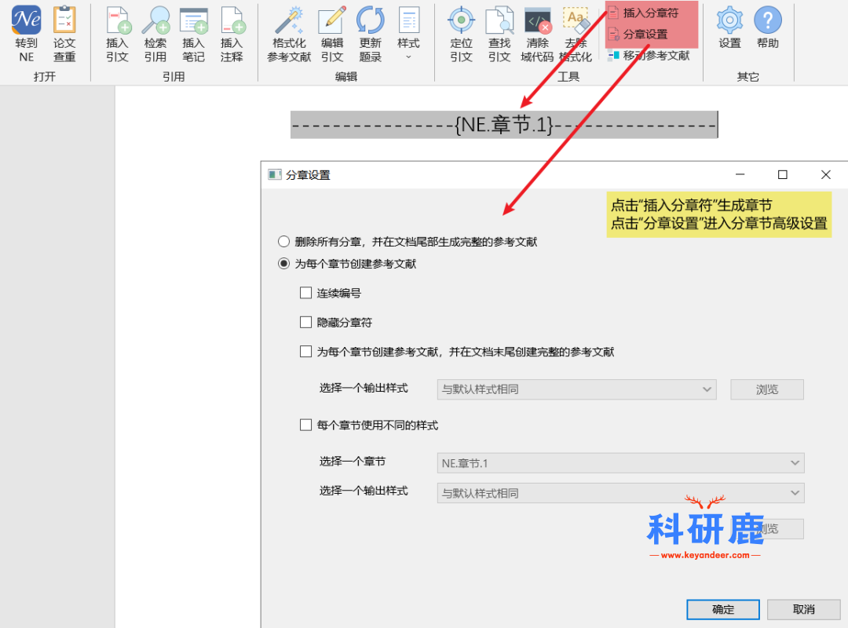Open the first 选择一个输出样式 dropdown
The width and height of the screenshot is (848, 628).
click(x=576, y=389)
